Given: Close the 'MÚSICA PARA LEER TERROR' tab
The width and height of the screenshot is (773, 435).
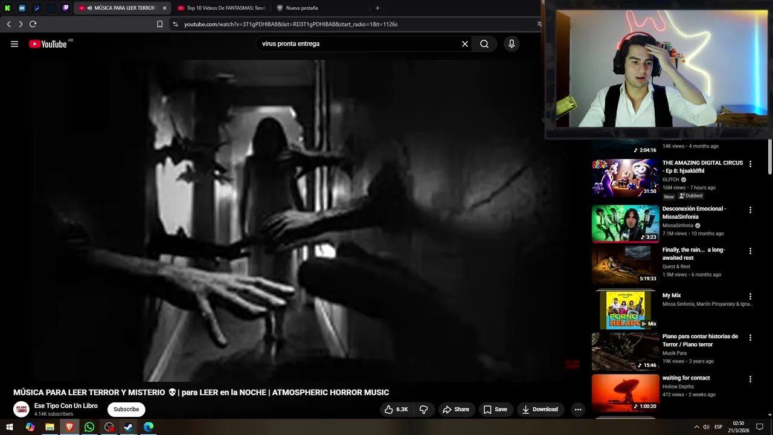Looking at the screenshot, I should pos(164,8).
